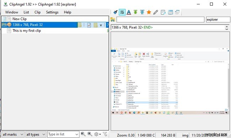Click the 'Zoom: 0.30' status bar entry
Image resolution: width=231 pixels, height=138 pixels.
[x=126, y=135]
